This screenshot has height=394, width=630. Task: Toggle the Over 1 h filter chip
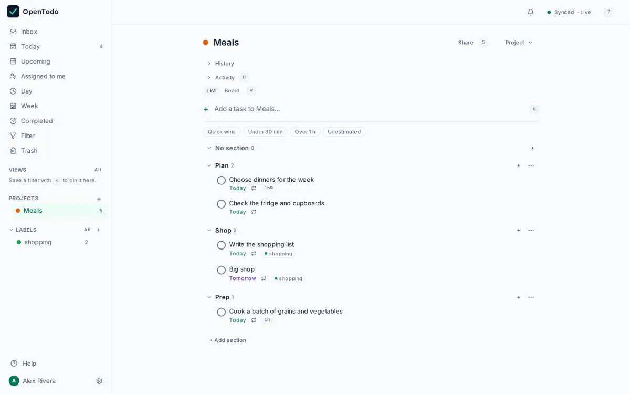[x=305, y=132]
